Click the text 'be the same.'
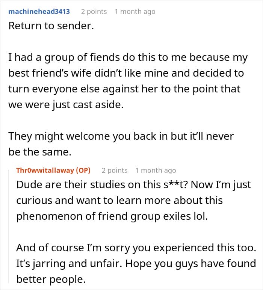Image resolution: width=263 pixels, height=290 pixels. point(40,152)
